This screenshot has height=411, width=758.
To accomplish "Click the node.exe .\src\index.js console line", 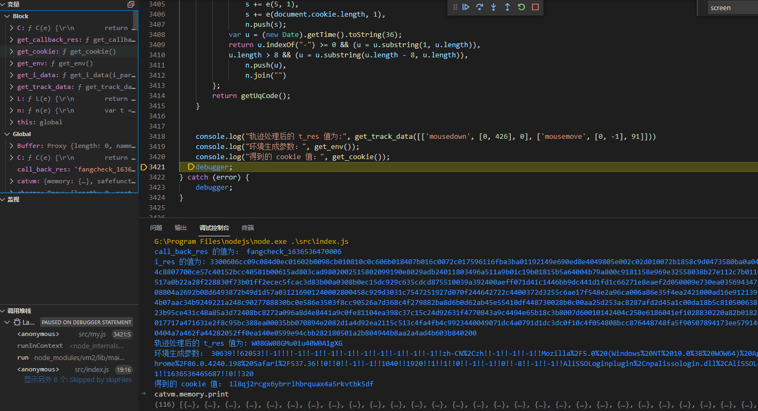I will pos(252,241).
